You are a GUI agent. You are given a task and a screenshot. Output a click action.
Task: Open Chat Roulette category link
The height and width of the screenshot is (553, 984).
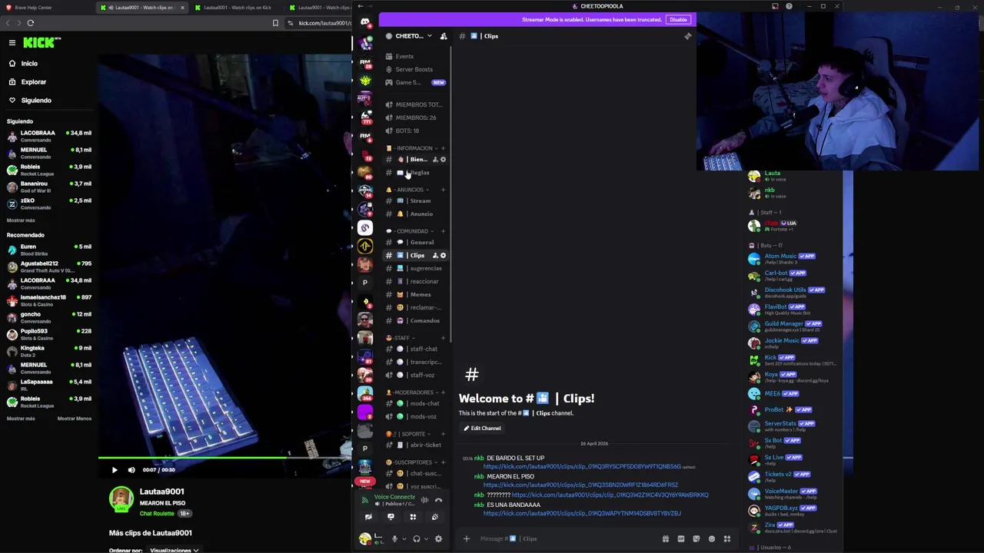click(x=156, y=513)
